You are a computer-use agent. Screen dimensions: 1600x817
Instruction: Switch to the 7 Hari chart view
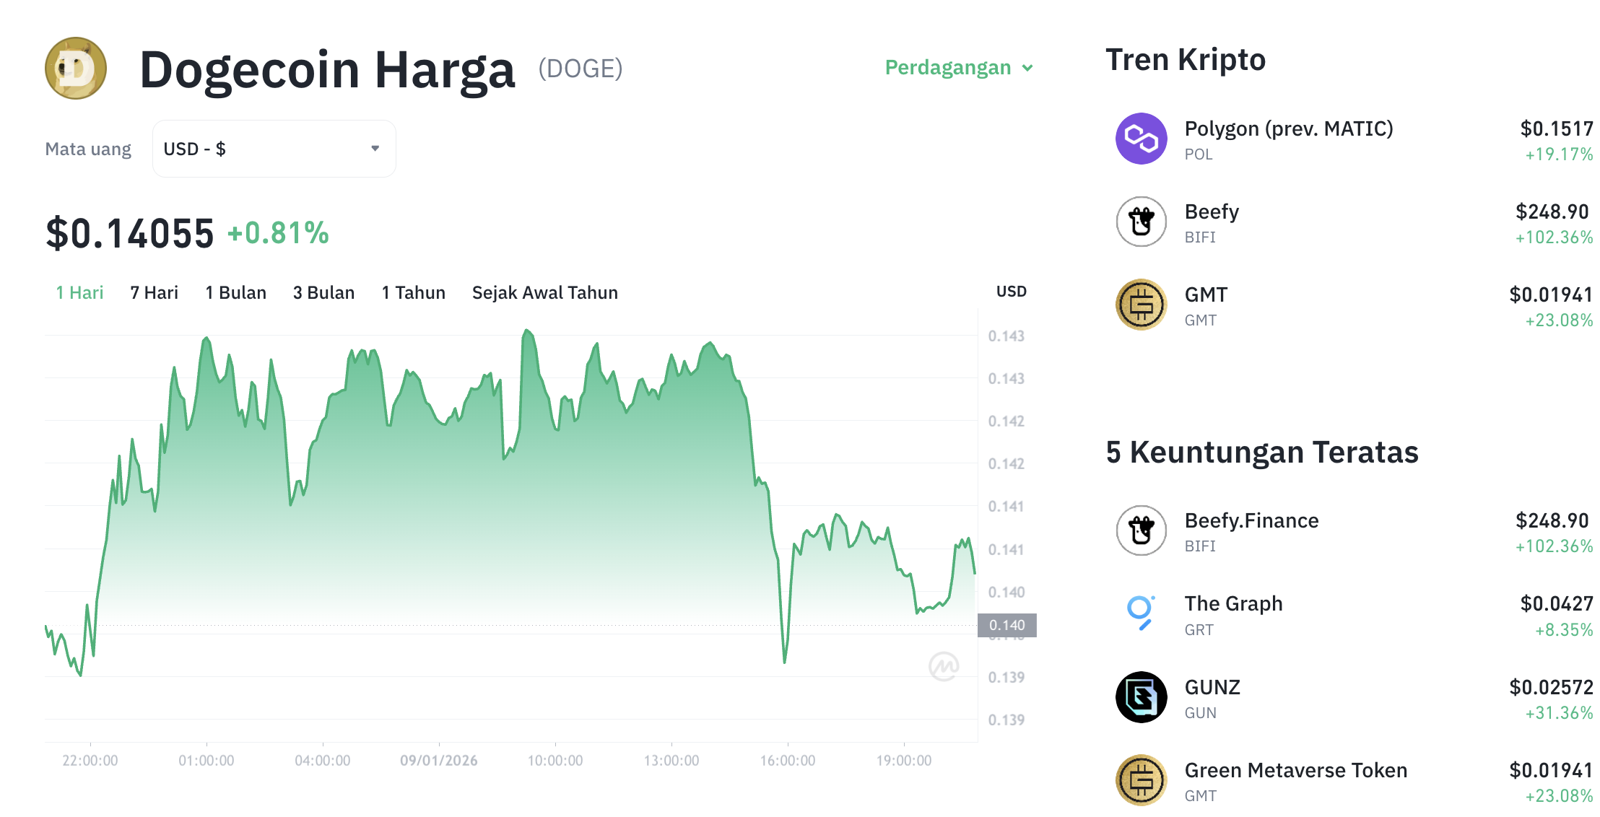[153, 292]
